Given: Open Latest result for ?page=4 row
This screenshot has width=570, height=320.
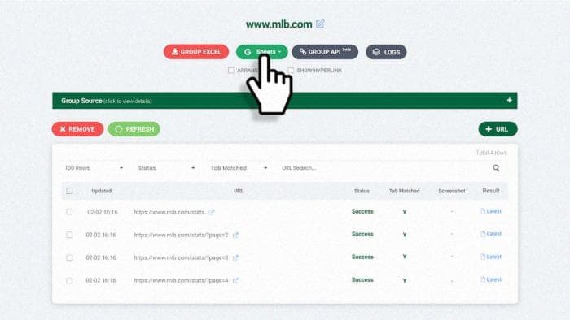Looking at the screenshot, I should click(491, 279).
